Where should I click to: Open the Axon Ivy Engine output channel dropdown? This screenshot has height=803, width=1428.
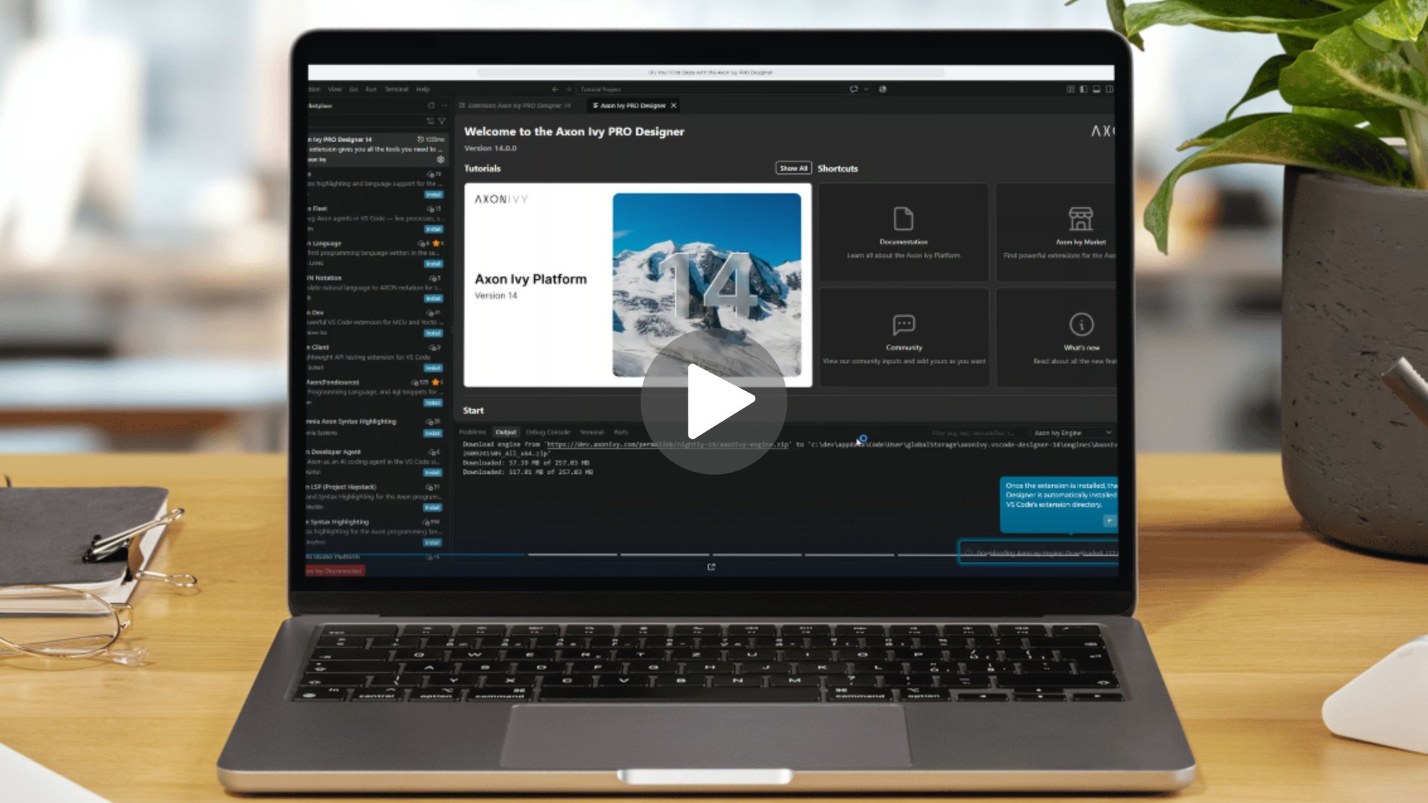(1072, 433)
